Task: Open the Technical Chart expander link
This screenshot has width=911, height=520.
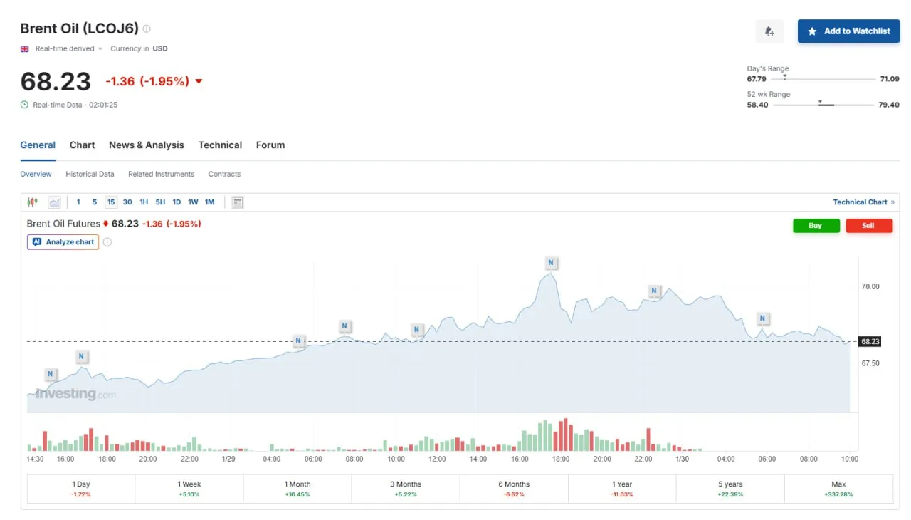Action: click(x=863, y=202)
